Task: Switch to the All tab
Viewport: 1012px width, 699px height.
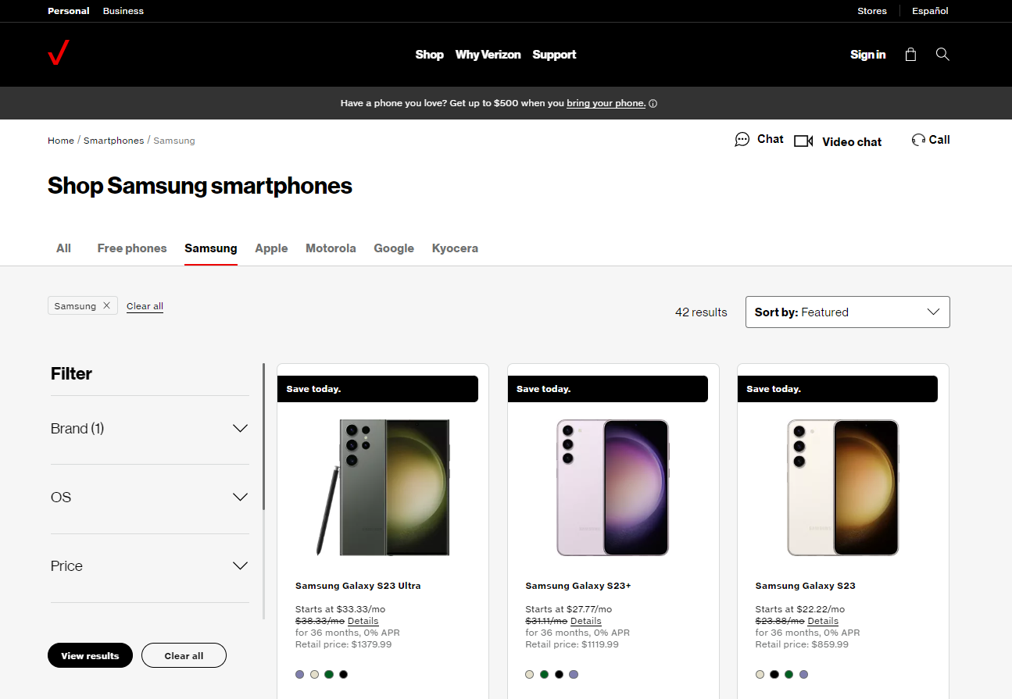Action: (63, 248)
